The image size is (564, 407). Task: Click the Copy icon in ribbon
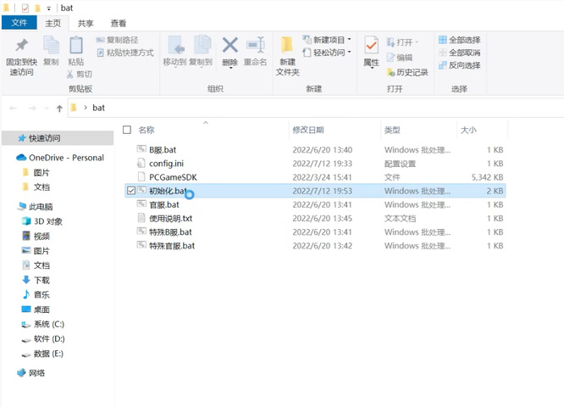[51, 46]
